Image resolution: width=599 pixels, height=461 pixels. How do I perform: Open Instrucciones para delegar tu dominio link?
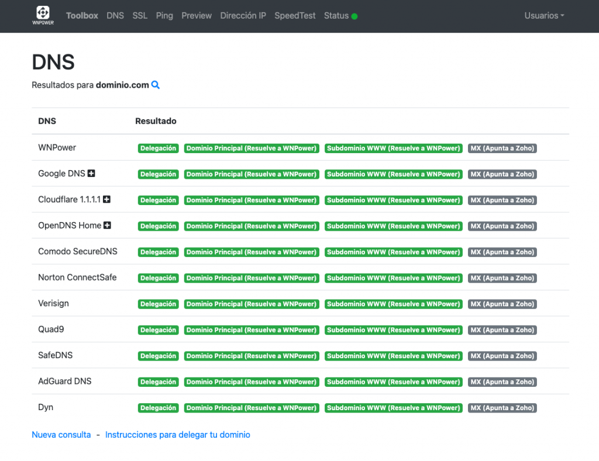(x=178, y=435)
